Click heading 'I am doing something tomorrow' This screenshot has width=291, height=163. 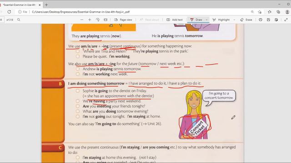click(x=96, y=83)
